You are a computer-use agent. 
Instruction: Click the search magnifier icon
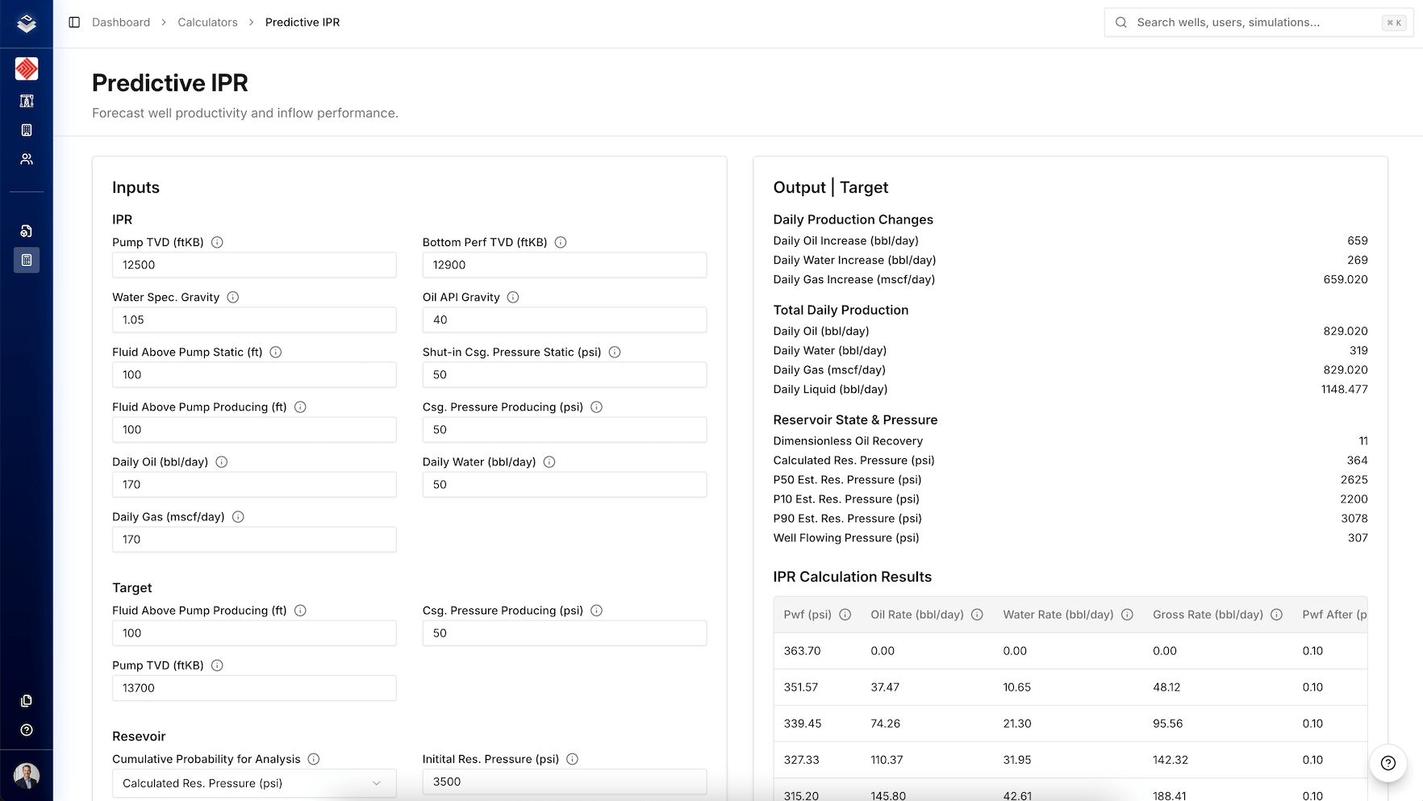point(1120,22)
